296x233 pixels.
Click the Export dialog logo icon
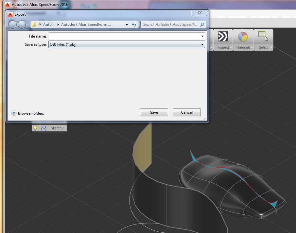click(10, 14)
